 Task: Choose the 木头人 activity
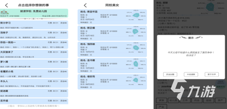34,83
